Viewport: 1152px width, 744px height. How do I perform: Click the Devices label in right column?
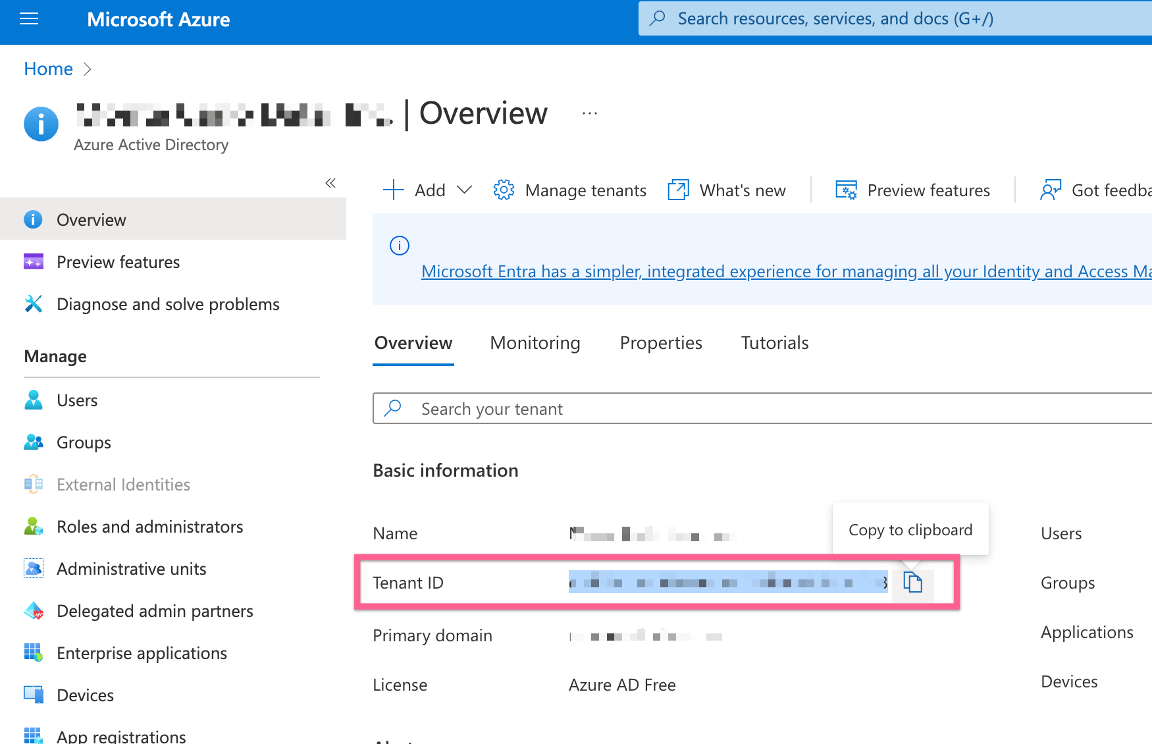[x=1069, y=681]
